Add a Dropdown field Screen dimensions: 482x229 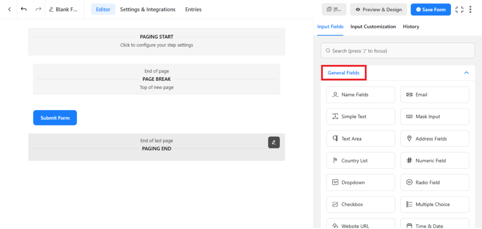tap(361, 182)
